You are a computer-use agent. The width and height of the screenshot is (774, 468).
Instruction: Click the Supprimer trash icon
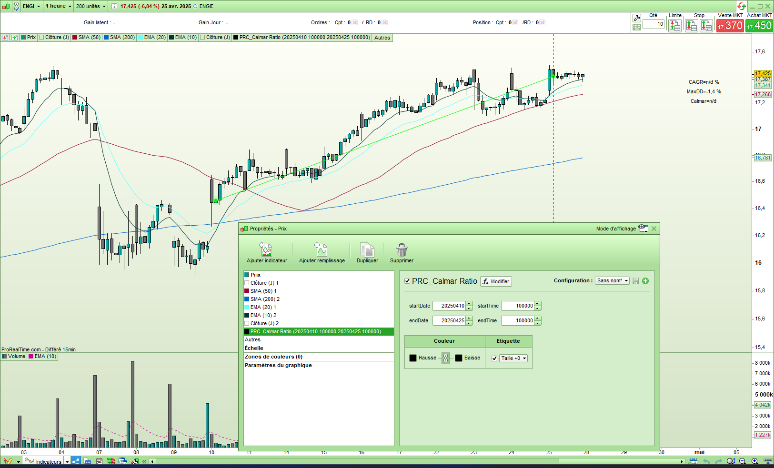point(402,249)
